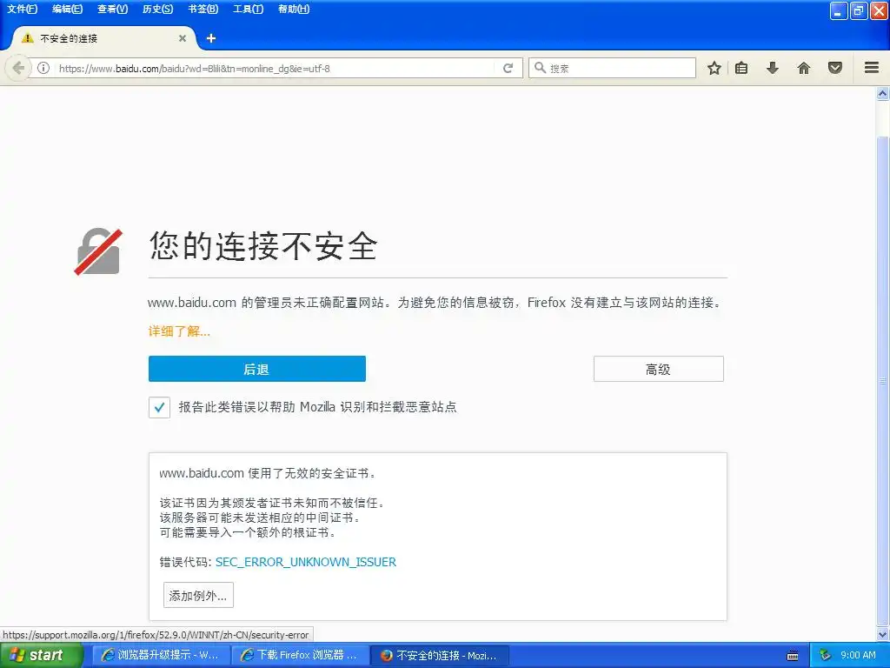
Task: Open the hamburger menu
Action: click(872, 68)
